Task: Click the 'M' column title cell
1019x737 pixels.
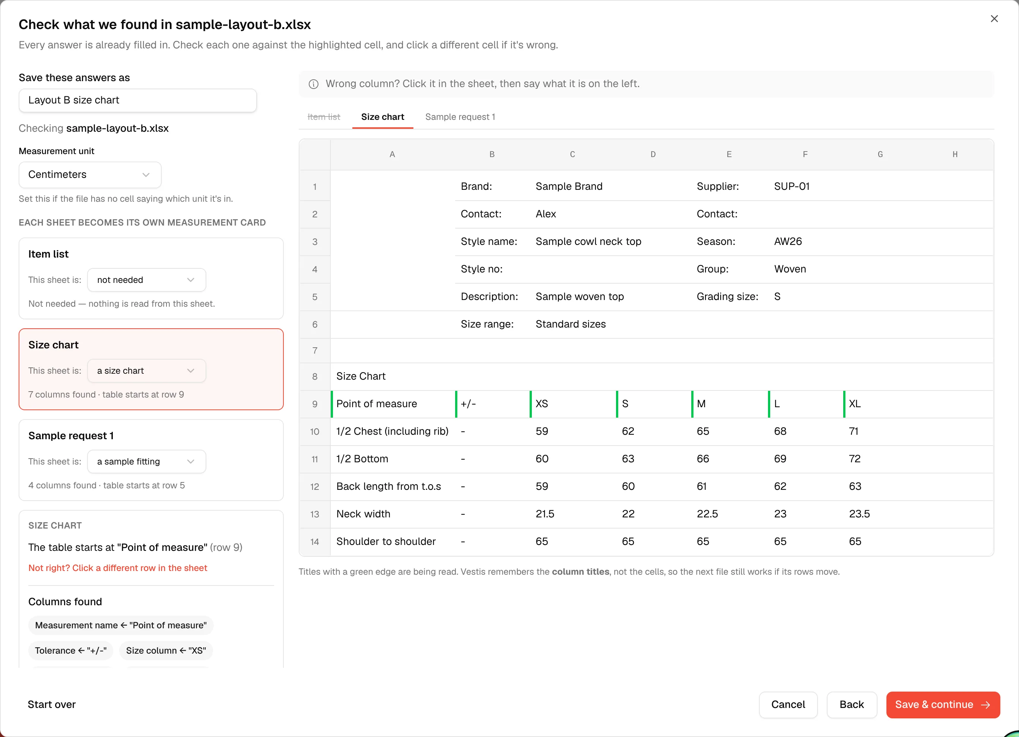Action: (730, 404)
